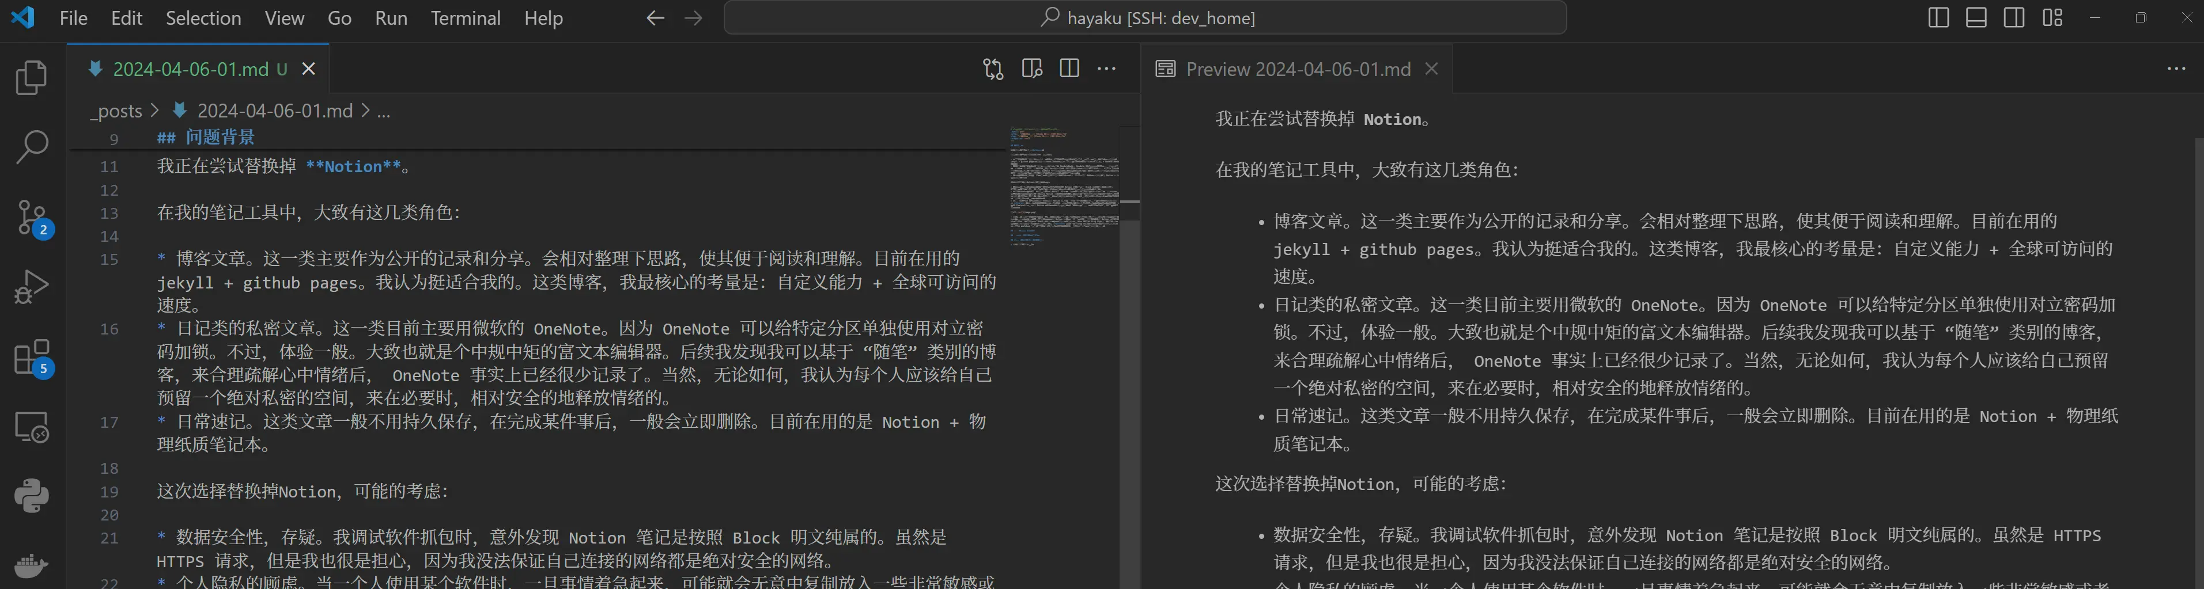
Task: Open the Docker activity bar view
Action: coord(32,565)
